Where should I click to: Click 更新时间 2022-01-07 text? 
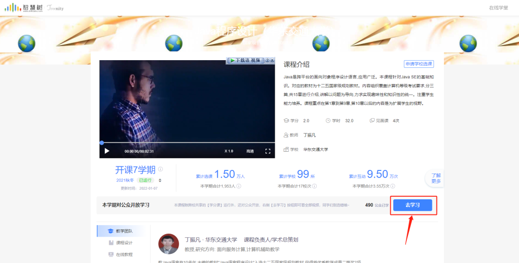point(139,188)
